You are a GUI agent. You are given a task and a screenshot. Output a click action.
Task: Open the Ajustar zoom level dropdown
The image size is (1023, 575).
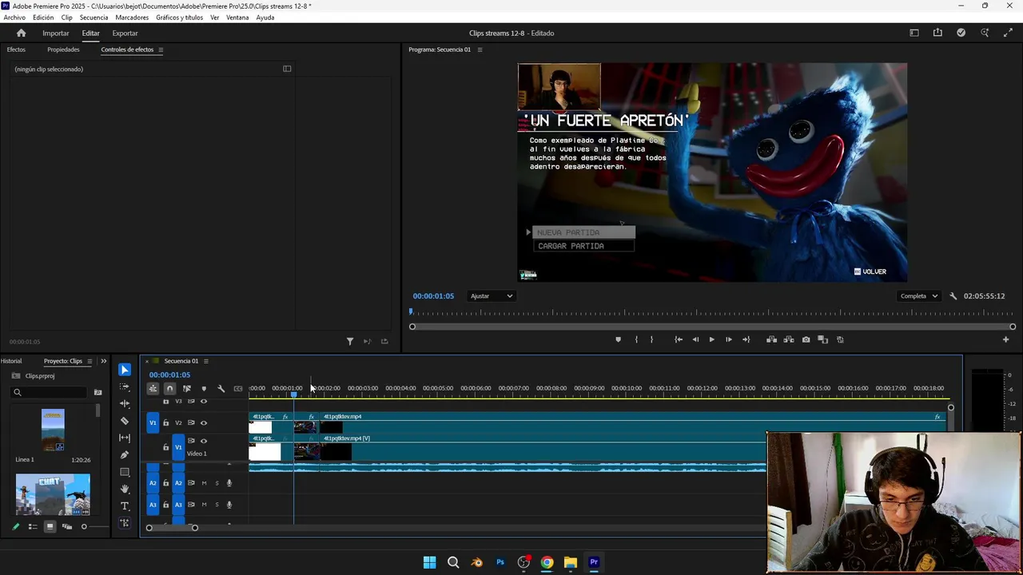coord(492,296)
